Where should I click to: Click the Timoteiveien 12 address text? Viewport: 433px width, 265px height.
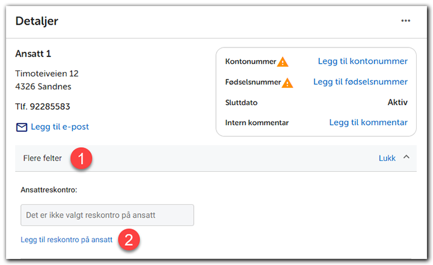point(47,74)
